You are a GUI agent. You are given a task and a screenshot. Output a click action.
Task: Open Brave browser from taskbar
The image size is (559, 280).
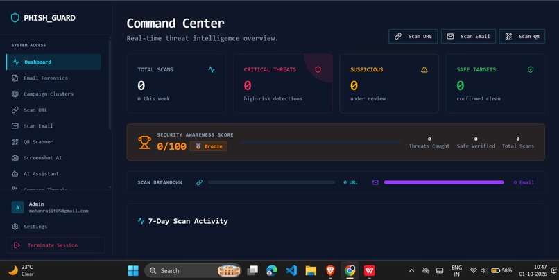click(x=331, y=271)
